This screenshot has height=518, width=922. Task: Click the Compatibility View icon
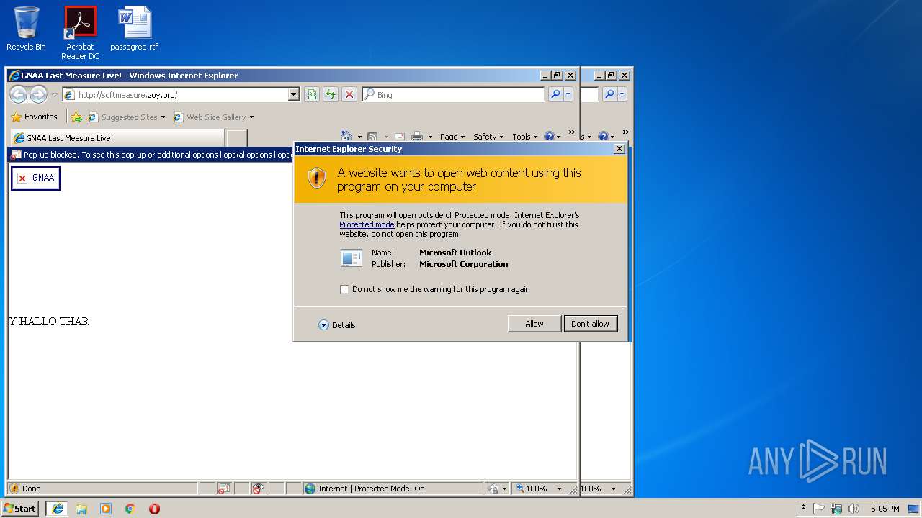tap(311, 94)
